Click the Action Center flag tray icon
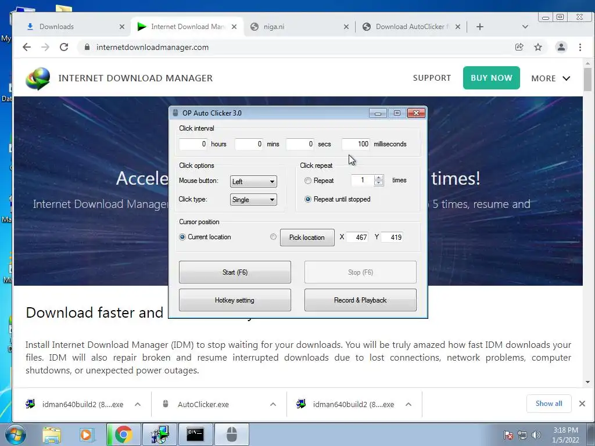The image size is (595, 446). click(508, 435)
